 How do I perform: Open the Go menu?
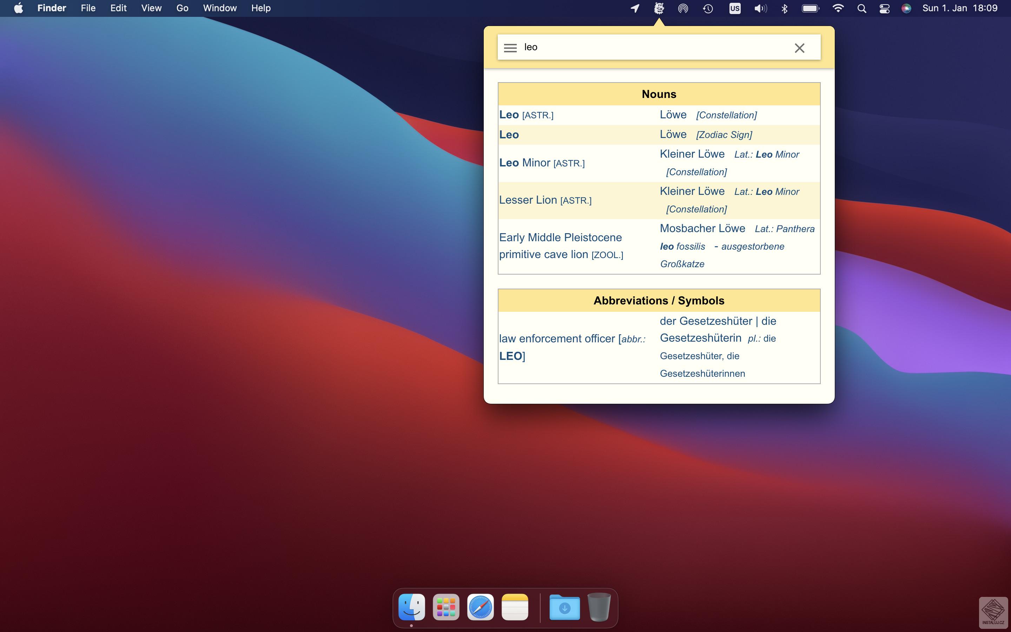click(182, 8)
